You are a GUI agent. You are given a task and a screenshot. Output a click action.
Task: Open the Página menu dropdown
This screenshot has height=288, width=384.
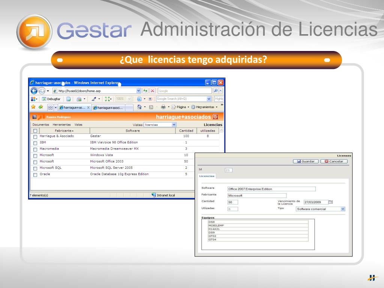coord(181,107)
